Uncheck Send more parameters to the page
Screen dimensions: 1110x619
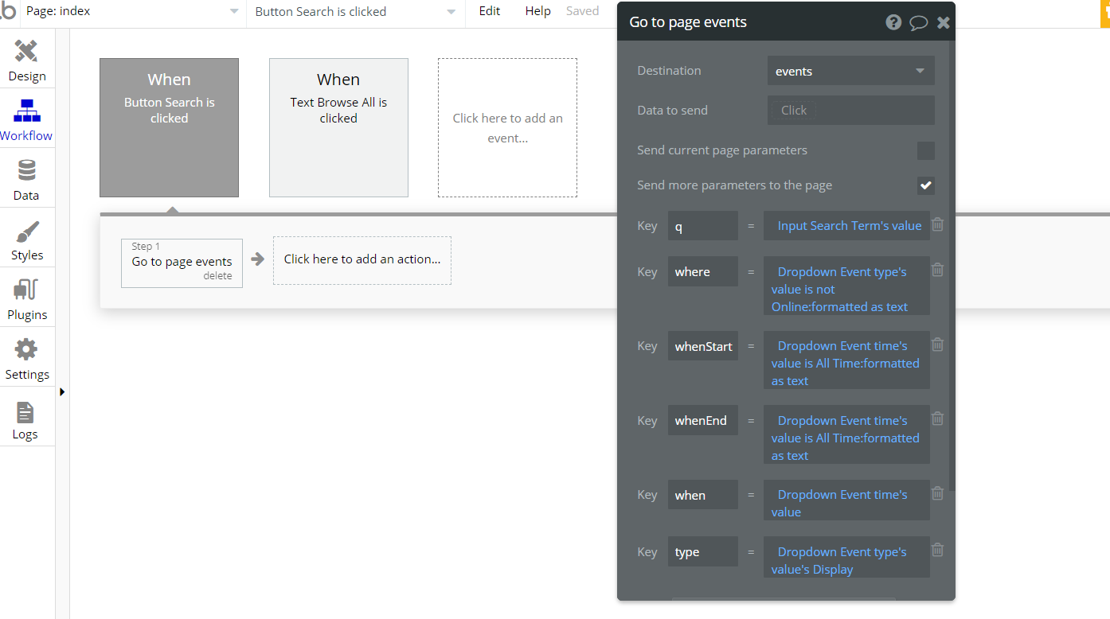coord(925,185)
